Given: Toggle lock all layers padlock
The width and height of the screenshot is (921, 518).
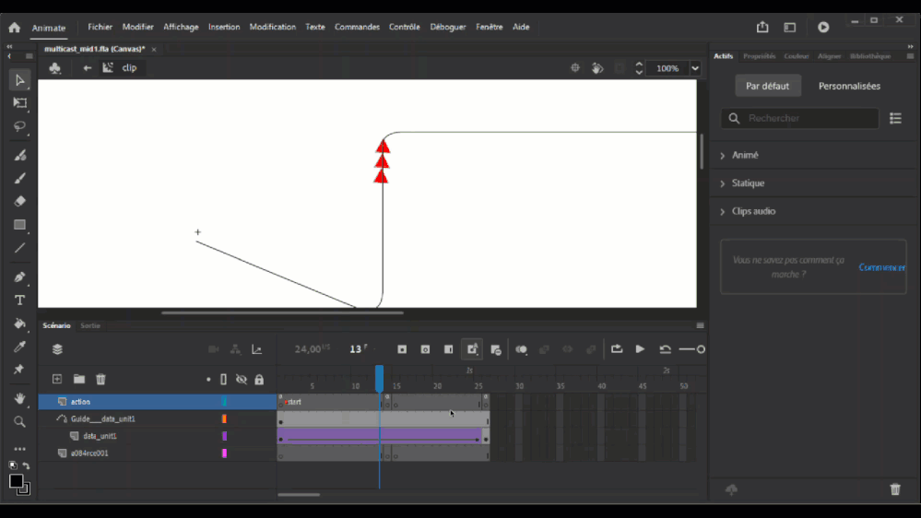Looking at the screenshot, I should pyautogui.click(x=259, y=380).
